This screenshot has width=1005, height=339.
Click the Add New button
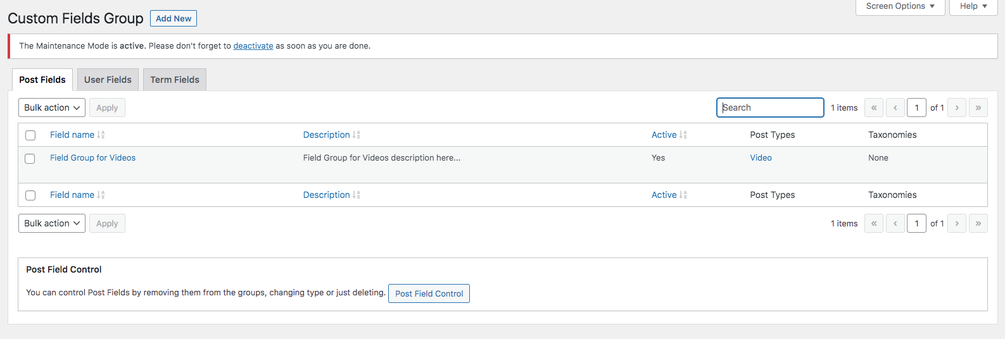tap(174, 18)
